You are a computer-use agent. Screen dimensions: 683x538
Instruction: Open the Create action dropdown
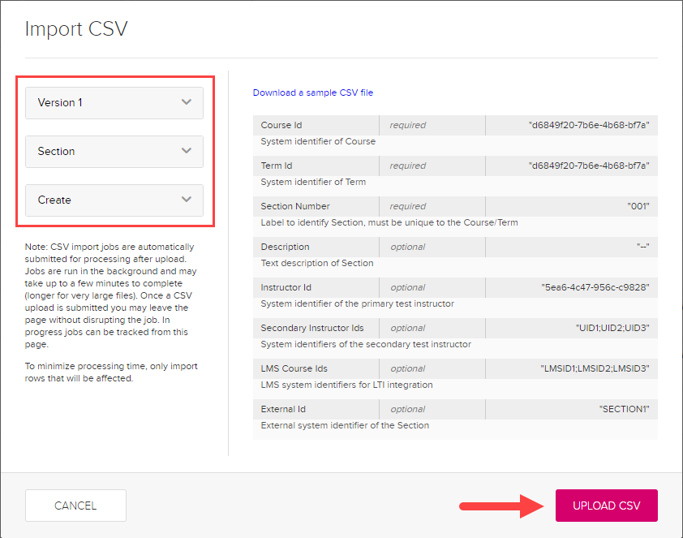(114, 200)
